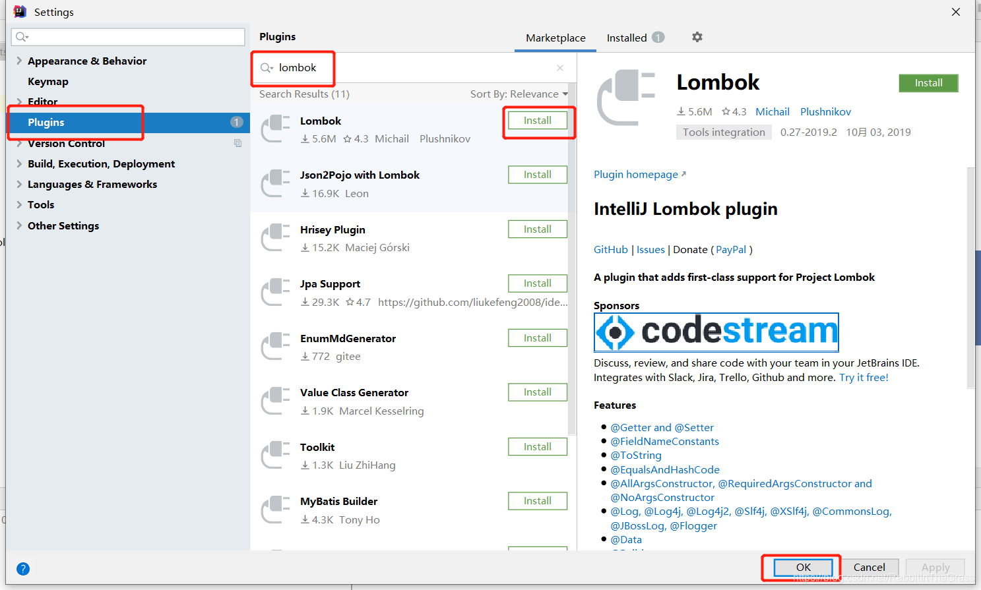Click the Value Class Generator plugin icon
Screen dimensions: 981x590
coord(276,401)
